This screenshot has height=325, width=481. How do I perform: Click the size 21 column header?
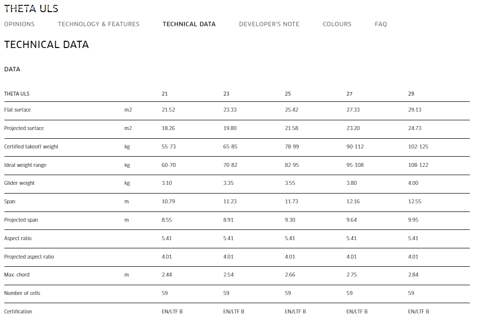165,94
